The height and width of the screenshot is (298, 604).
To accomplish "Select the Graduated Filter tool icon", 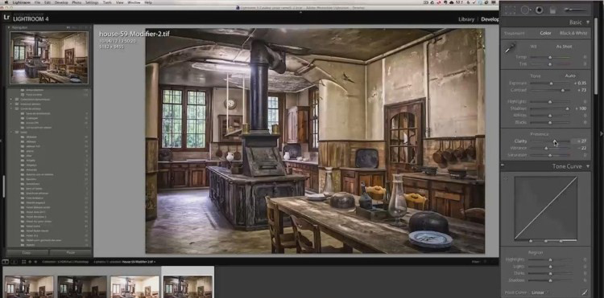I will click(553, 10).
